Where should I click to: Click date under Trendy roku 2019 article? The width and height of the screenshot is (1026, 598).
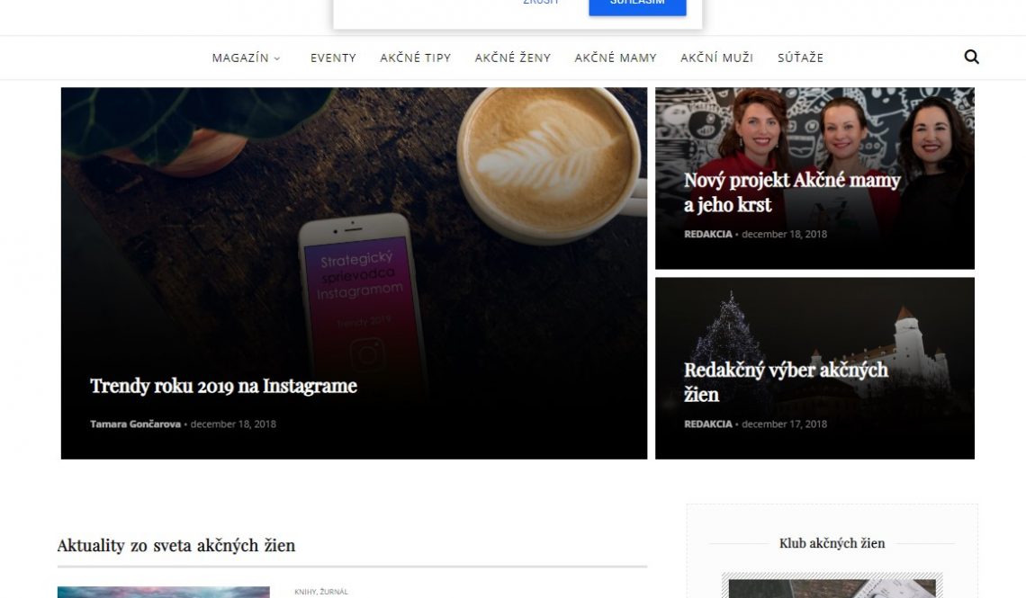pos(233,424)
